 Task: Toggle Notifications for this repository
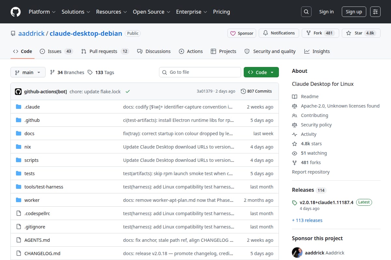point(279,33)
